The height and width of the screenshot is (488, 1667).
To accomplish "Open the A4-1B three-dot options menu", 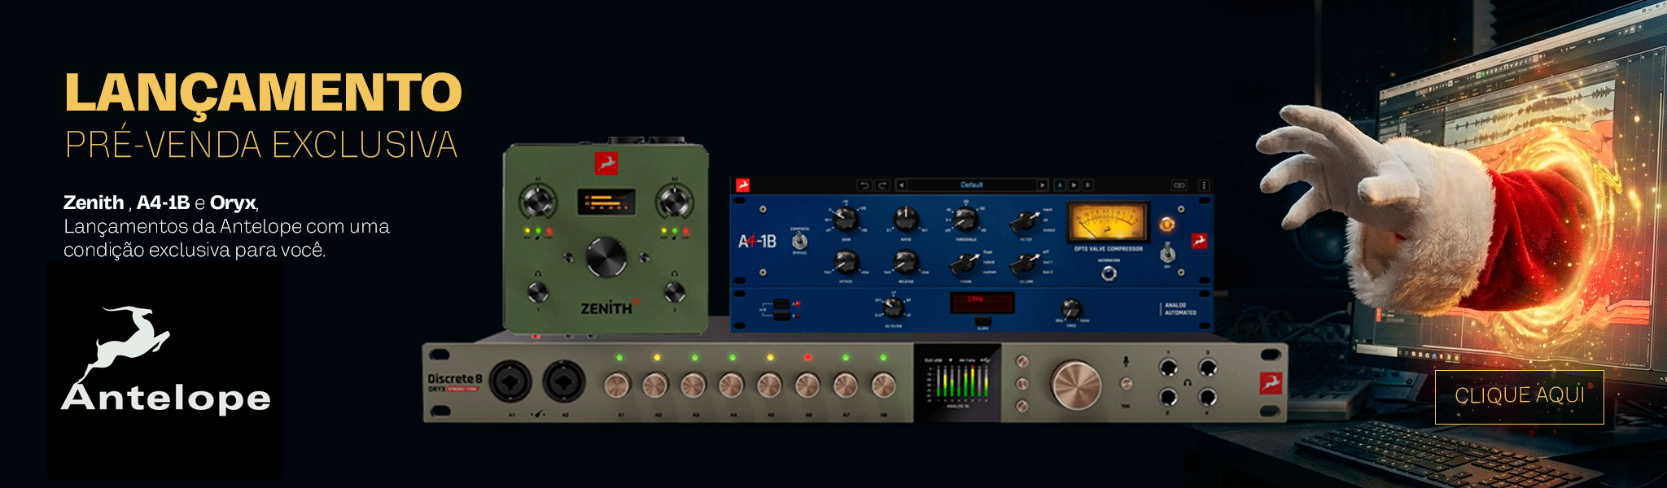I will tap(1204, 185).
